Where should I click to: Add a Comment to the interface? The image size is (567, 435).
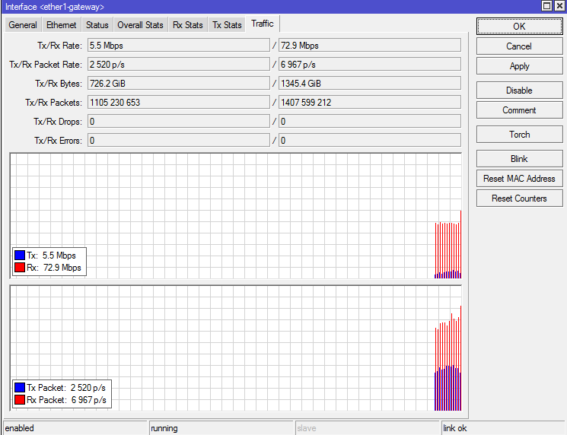pos(519,110)
